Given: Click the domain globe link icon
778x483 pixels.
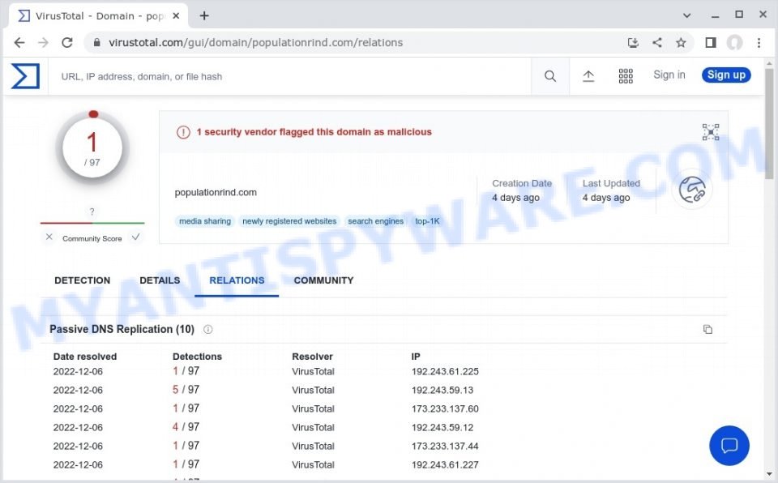Looking at the screenshot, I should pyautogui.click(x=692, y=190).
